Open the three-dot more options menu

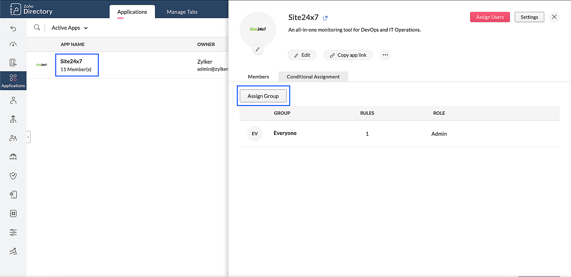pyautogui.click(x=385, y=55)
